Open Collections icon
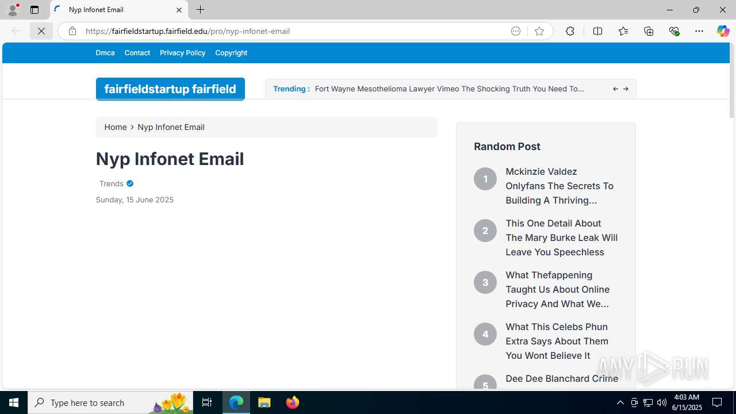736x414 pixels. tap(649, 31)
